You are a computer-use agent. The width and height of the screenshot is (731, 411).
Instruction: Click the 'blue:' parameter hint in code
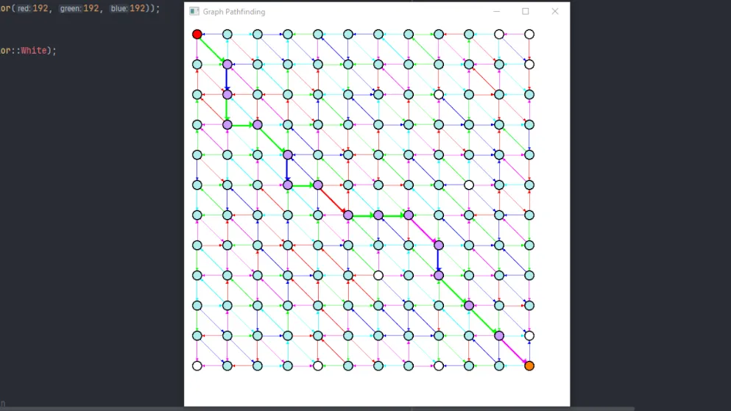119,9
